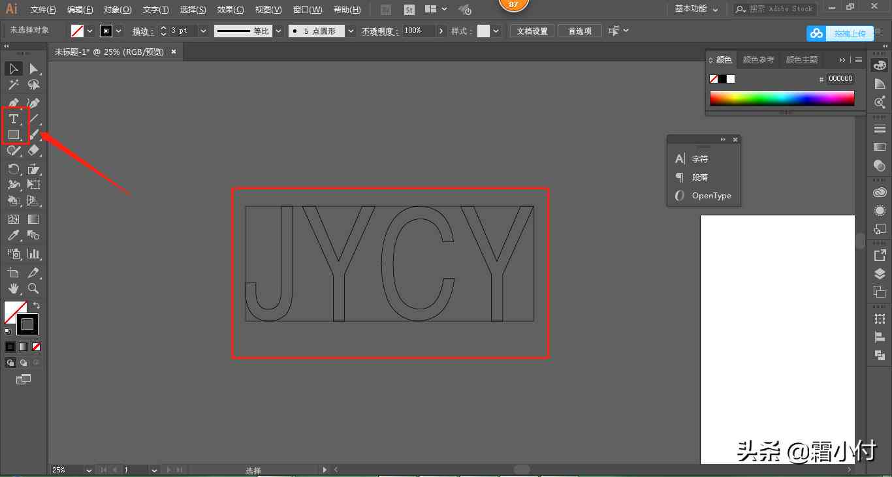Open the Align panel in right dock
892x477 pixels.
pos(880,337)
